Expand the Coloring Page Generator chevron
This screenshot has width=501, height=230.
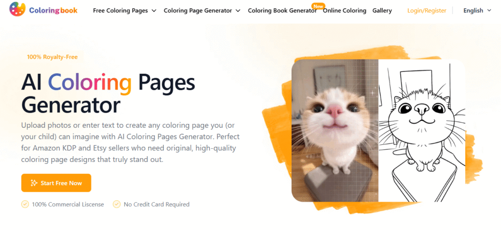[238, 11]
